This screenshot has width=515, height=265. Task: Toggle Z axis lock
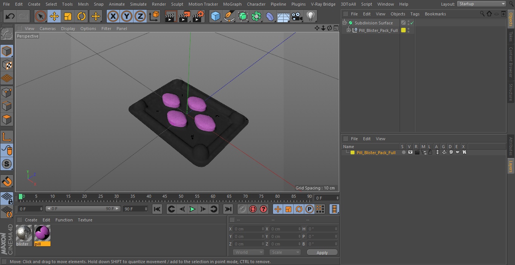[x=140, y=16]
